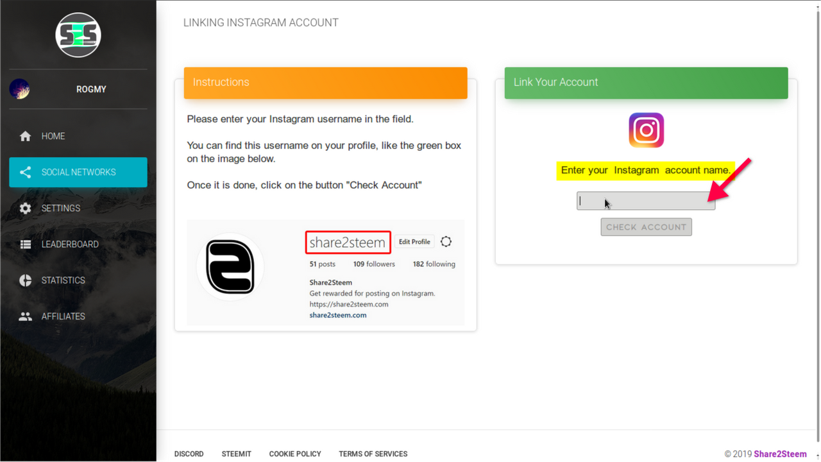This screenshot has height=462, width=821.
Task: Click the Instructions orange header
Action: 325,83
